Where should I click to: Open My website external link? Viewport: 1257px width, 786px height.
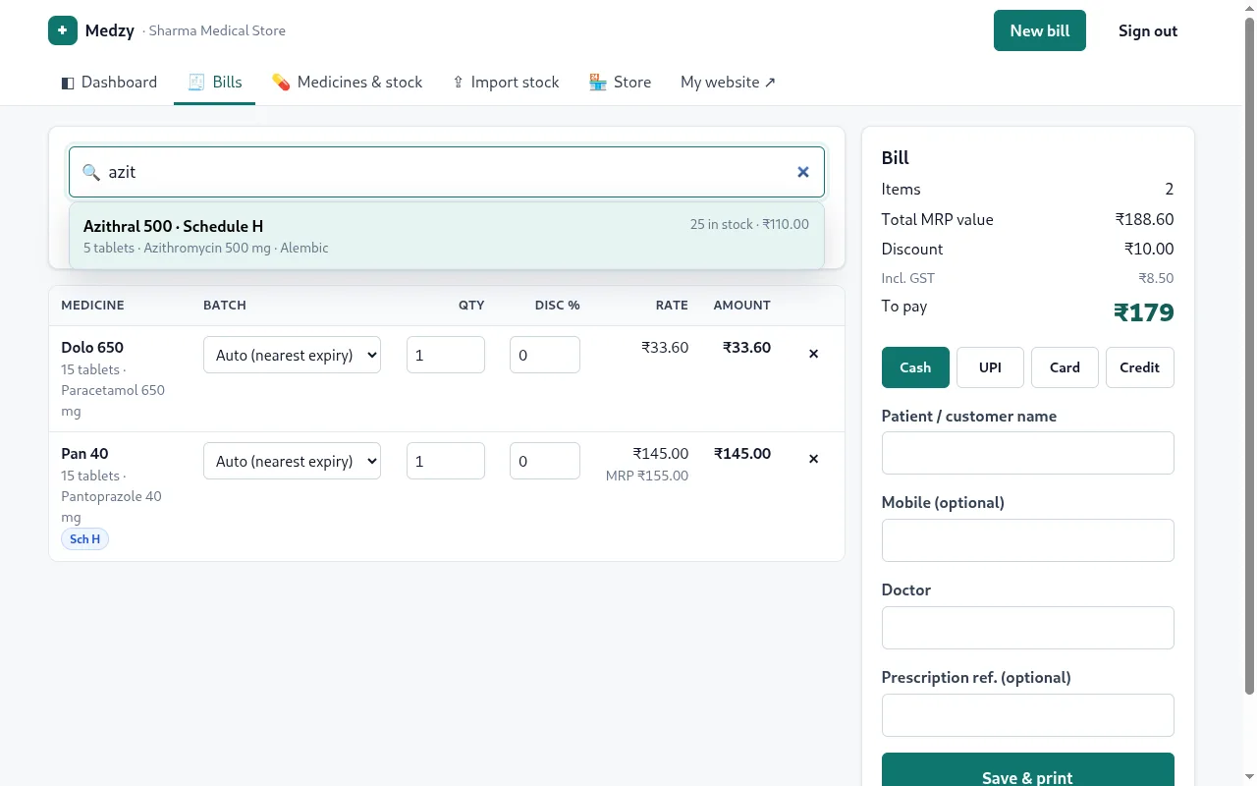pyautogui.click(x=728, y=83)
